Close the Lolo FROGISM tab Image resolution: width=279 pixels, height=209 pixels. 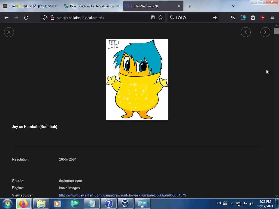[x=56, y=6]
